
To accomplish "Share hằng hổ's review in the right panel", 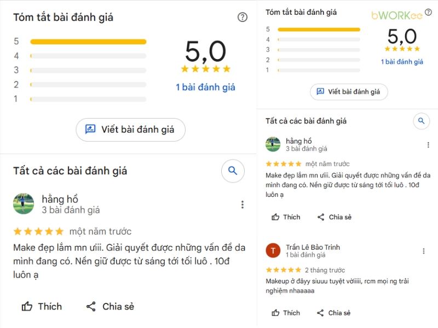I will (x=334, y=217).
